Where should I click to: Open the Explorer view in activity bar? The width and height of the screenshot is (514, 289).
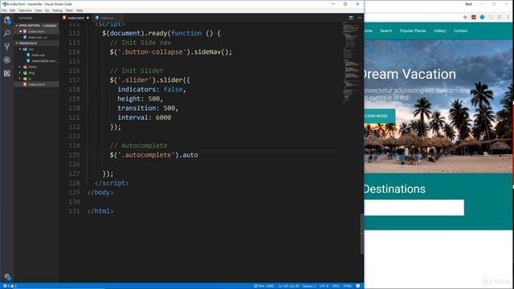(x=7, y=20)
